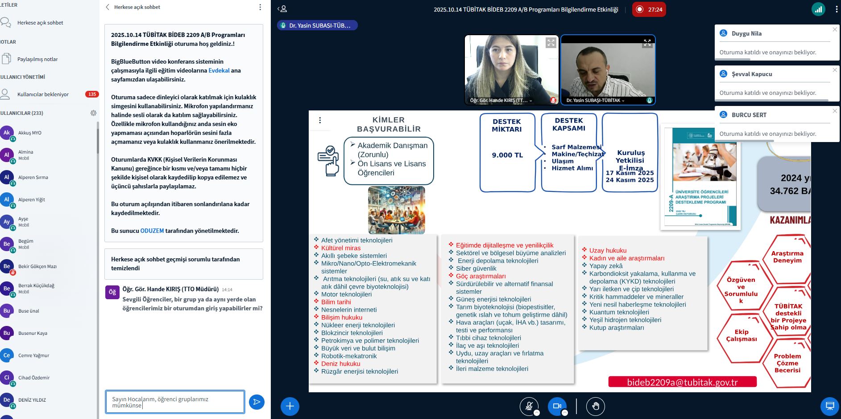This screenshot has height=419, width=841.
Task: Open the plus actions button
Action: [290, 406]
